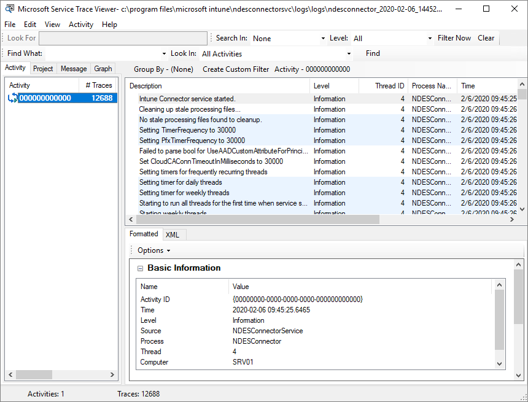
Task: Open the Group By - (None) menu
Action: tap(163, 69)
